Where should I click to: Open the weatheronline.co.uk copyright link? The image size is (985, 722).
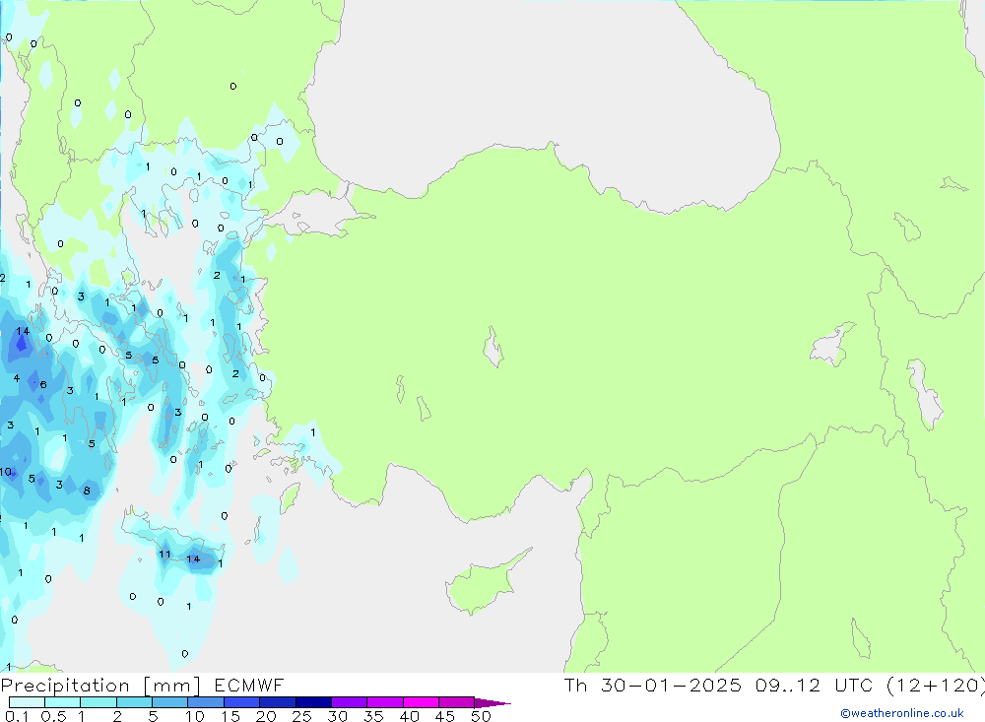click(x=902, y=713)
